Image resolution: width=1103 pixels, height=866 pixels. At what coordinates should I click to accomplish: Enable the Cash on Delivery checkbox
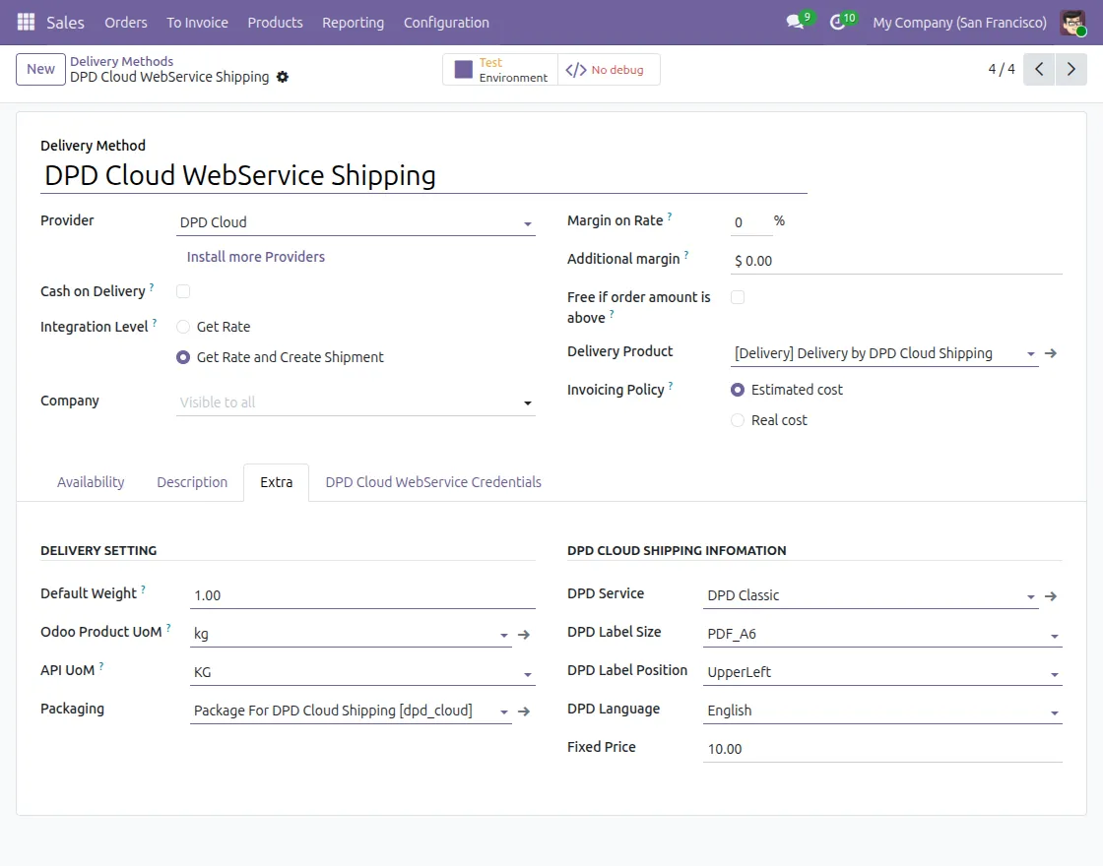[x=183, y=291]
